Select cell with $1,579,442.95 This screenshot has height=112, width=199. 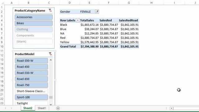click(89, 42)
